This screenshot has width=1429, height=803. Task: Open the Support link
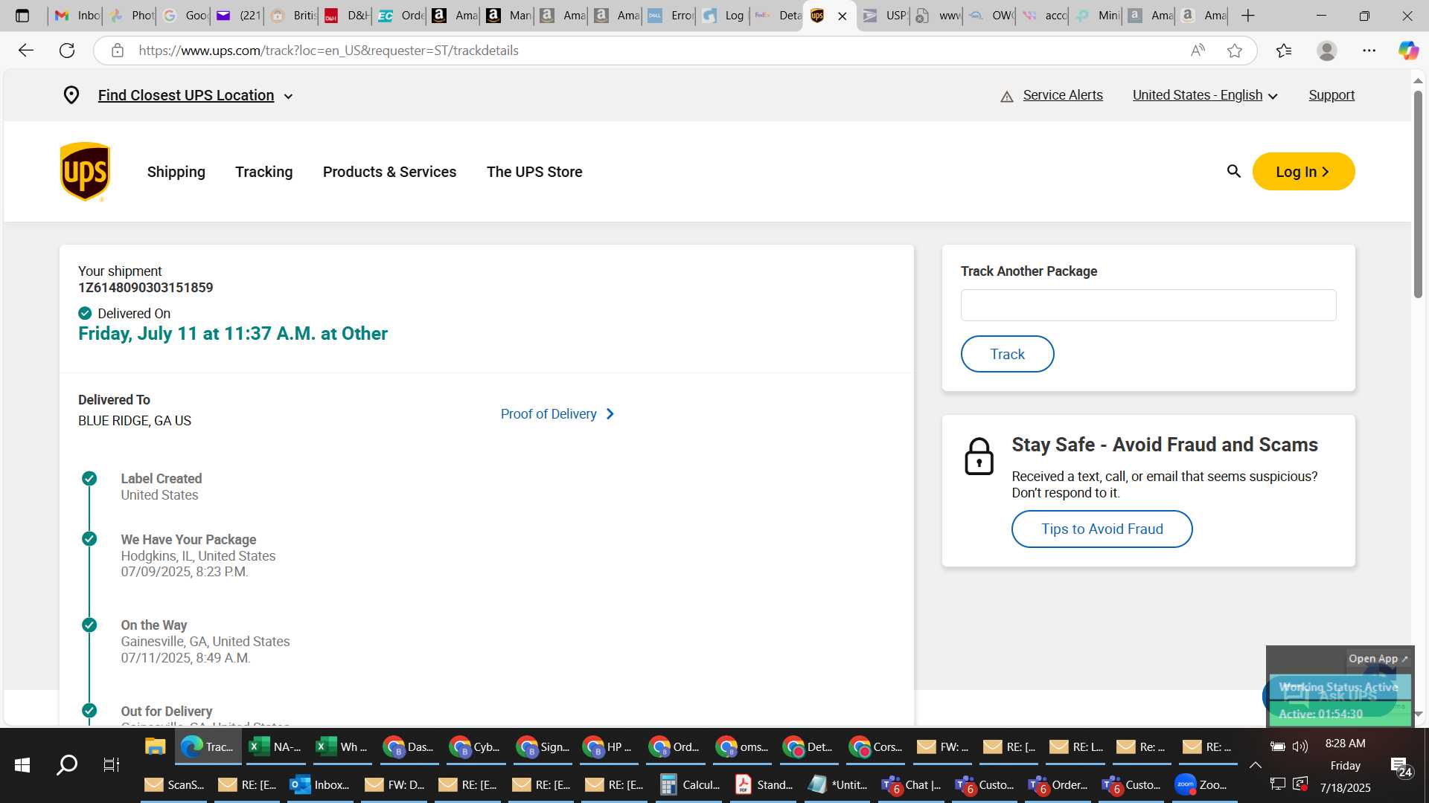1332,95
